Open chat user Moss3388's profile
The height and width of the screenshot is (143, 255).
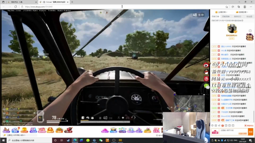point(226,116)
